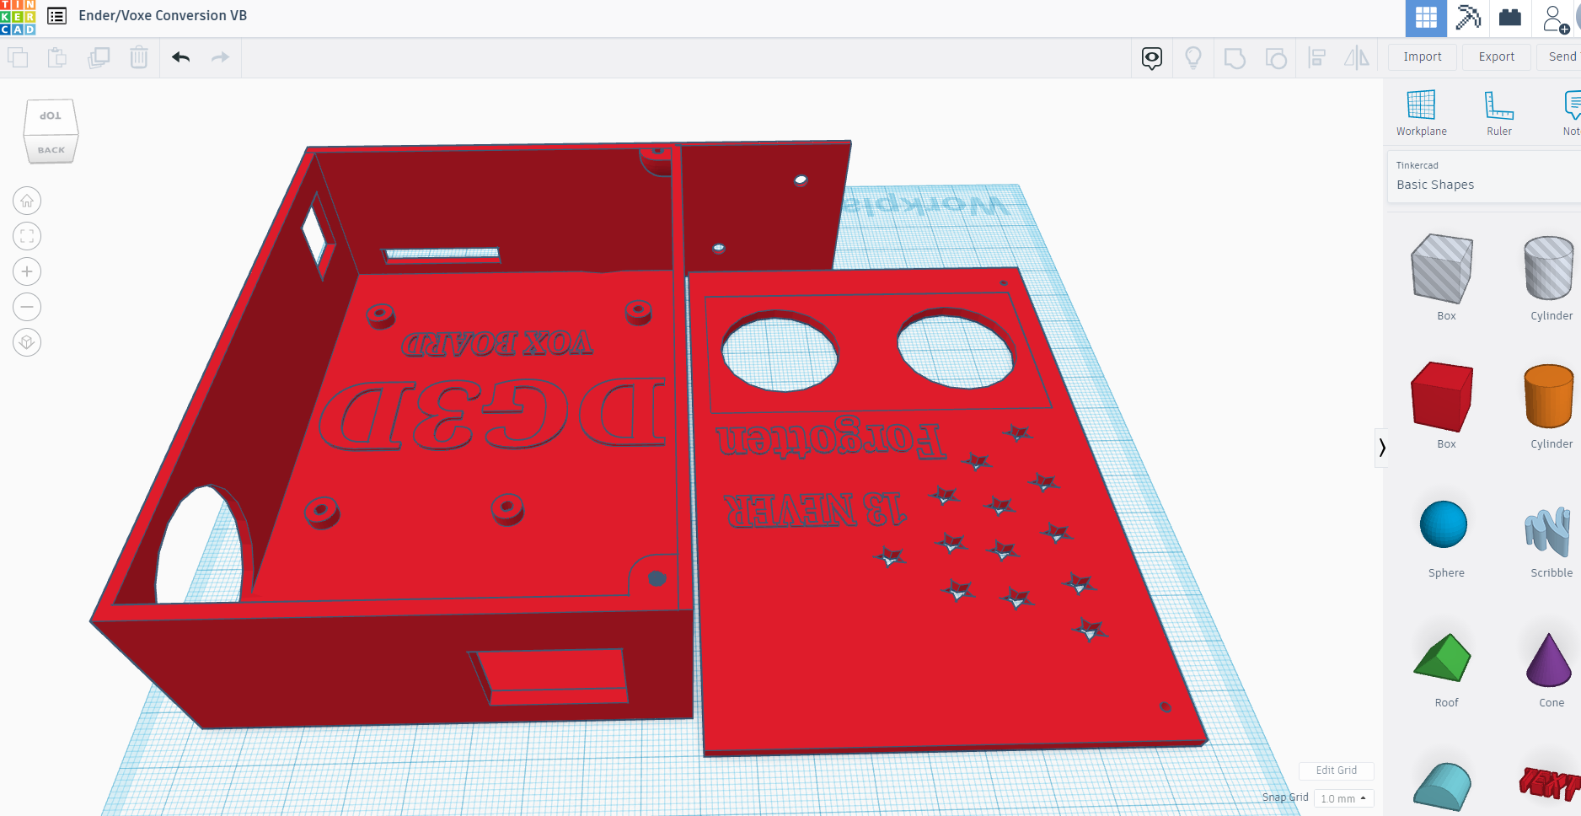Screen dimensions: 1581x816
Task: Click the Show all lightbulb icon
Action: [1193, 57]
